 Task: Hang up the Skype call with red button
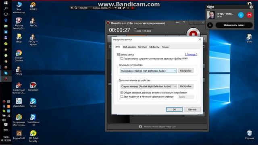(x=250, y=15)
